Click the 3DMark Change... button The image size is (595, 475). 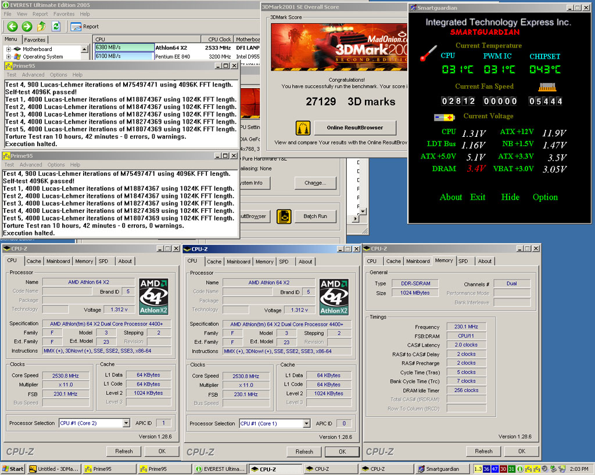[x=316, y=183]
